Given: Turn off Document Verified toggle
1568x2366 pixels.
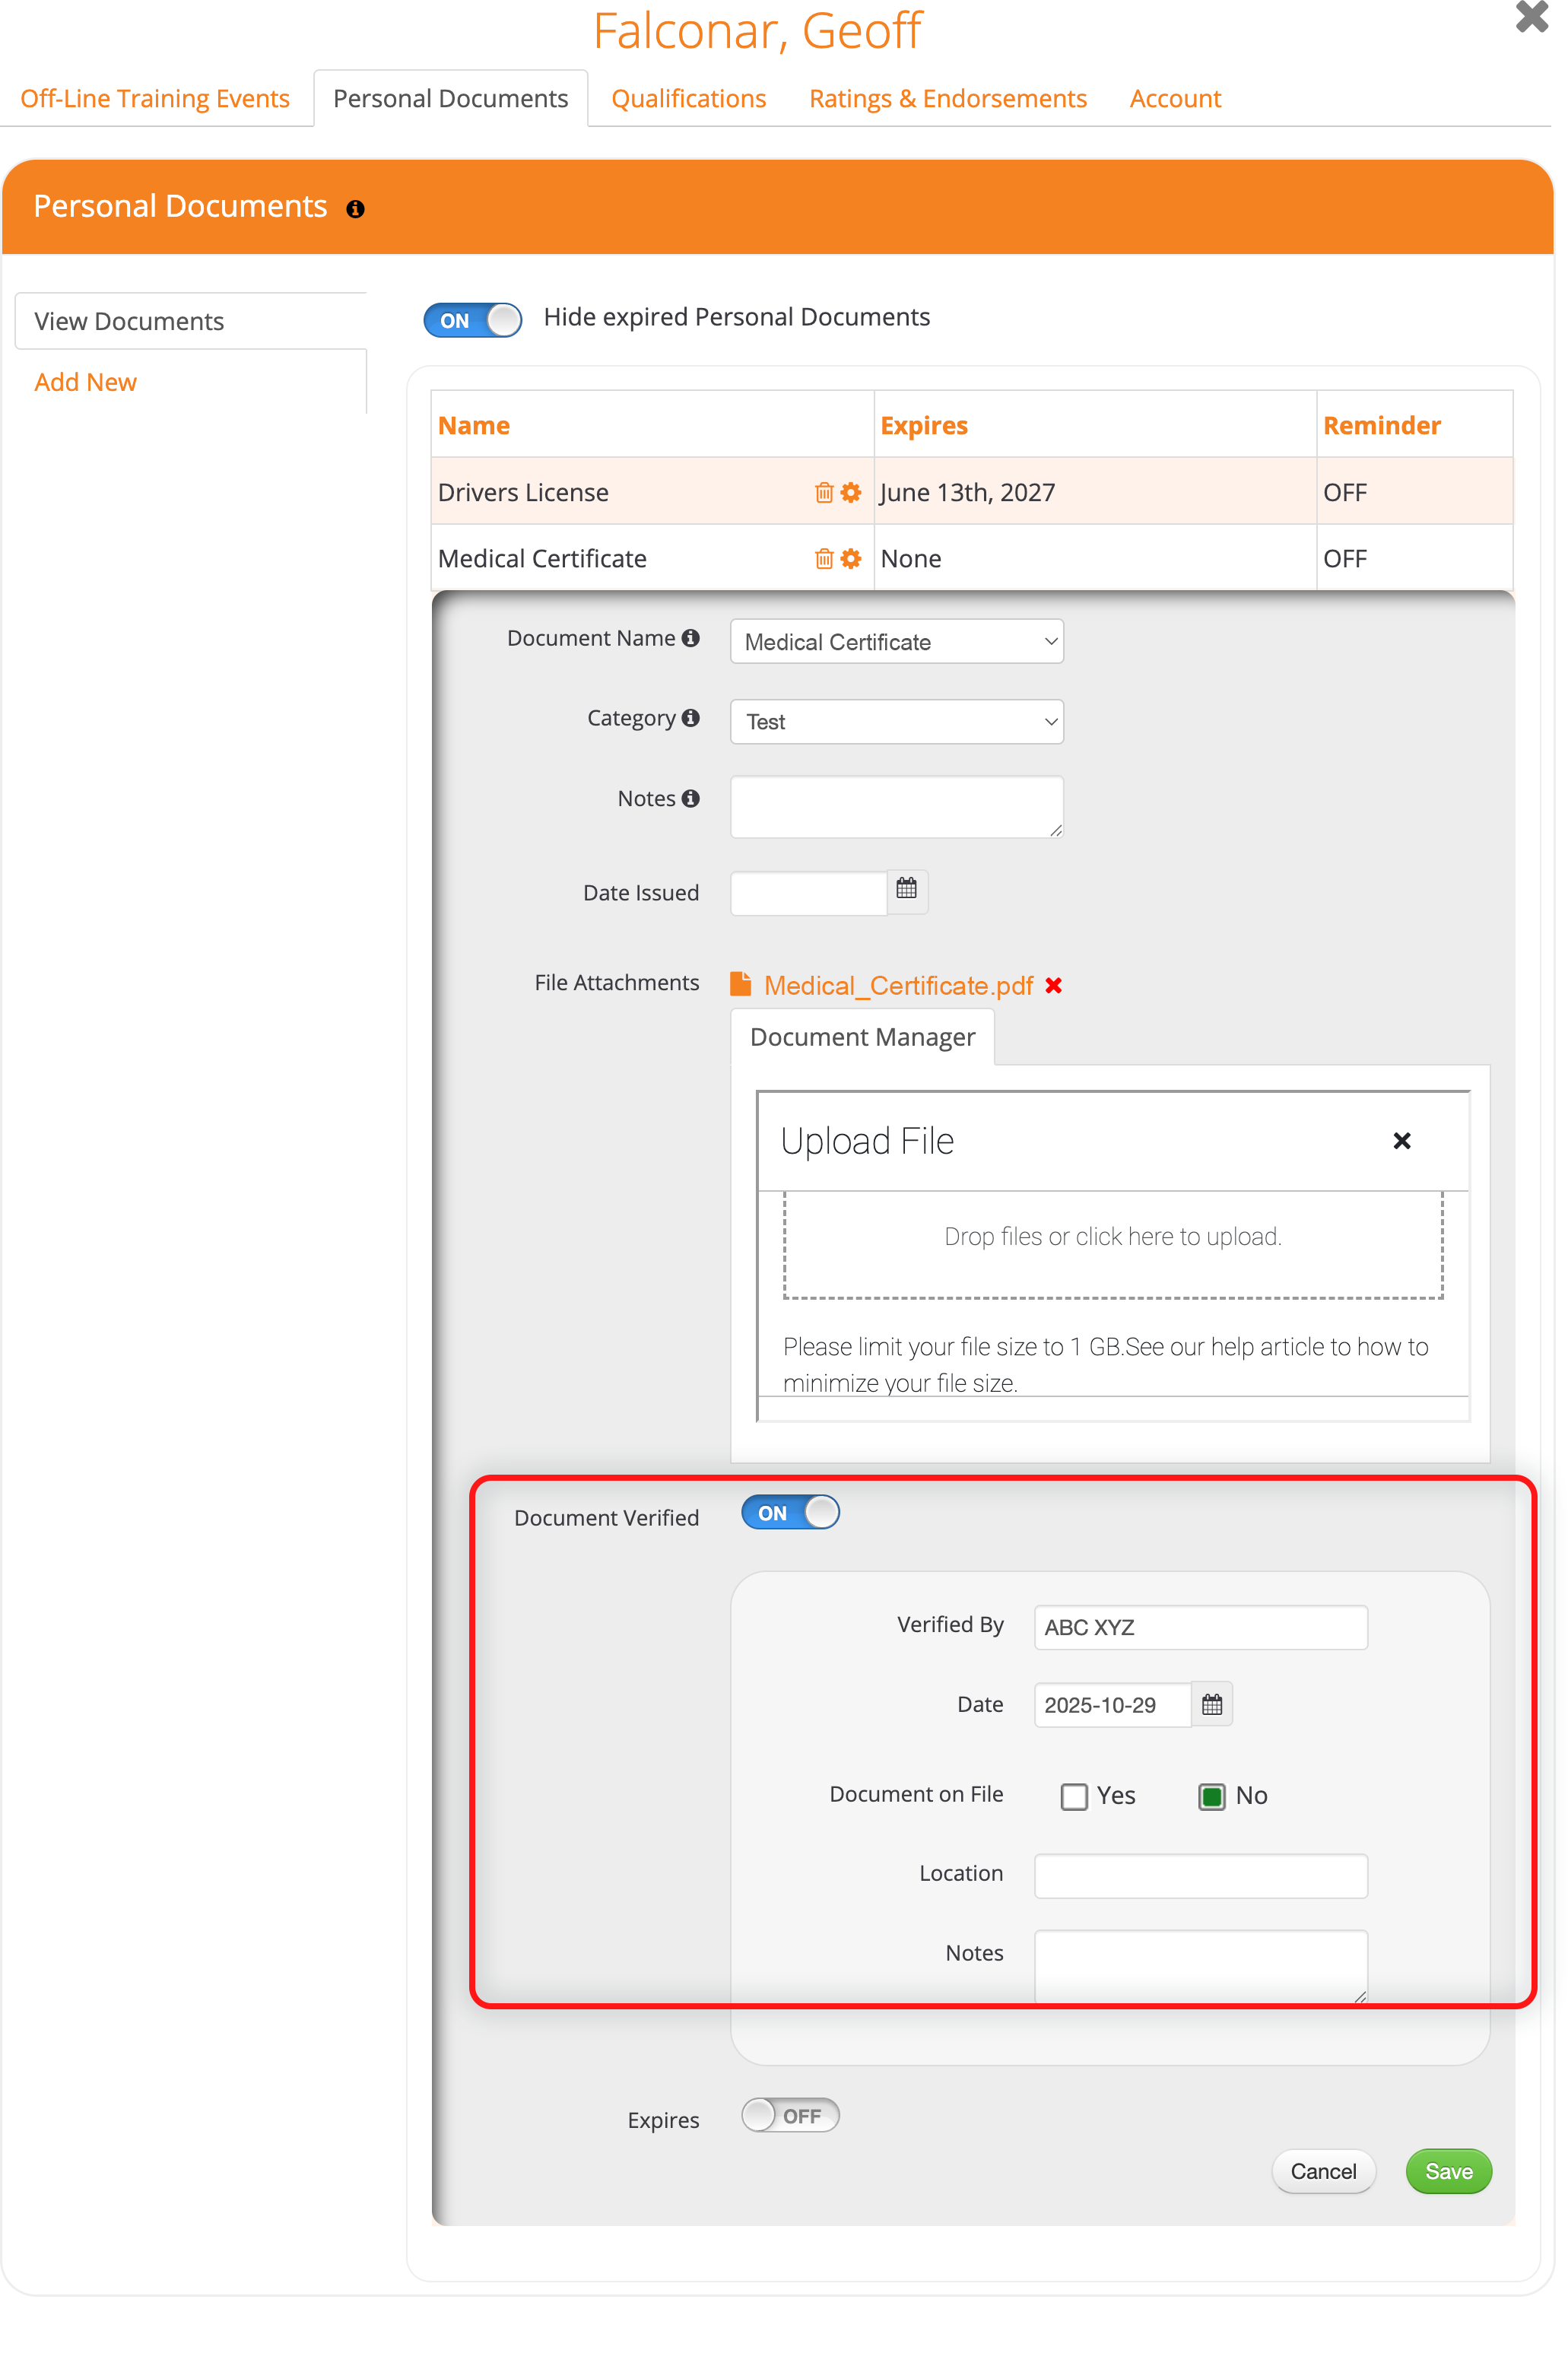Looking at the screenshot, I should tap(789, 1512).
